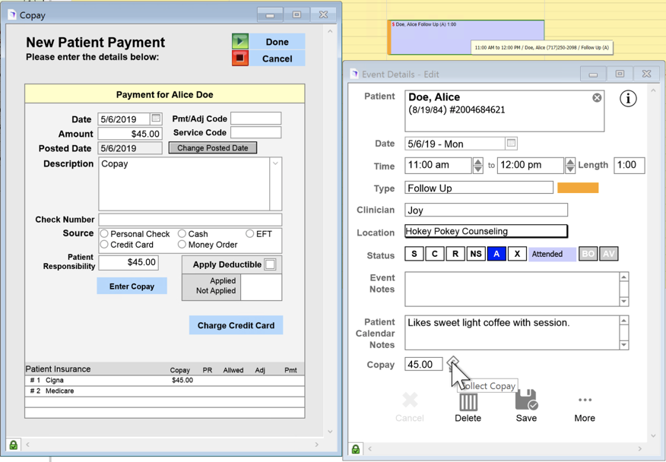The height and width of the screenshot is (462, 666).
Task: Select Credit Card as payment source
Action: click(x=105, y=245)
